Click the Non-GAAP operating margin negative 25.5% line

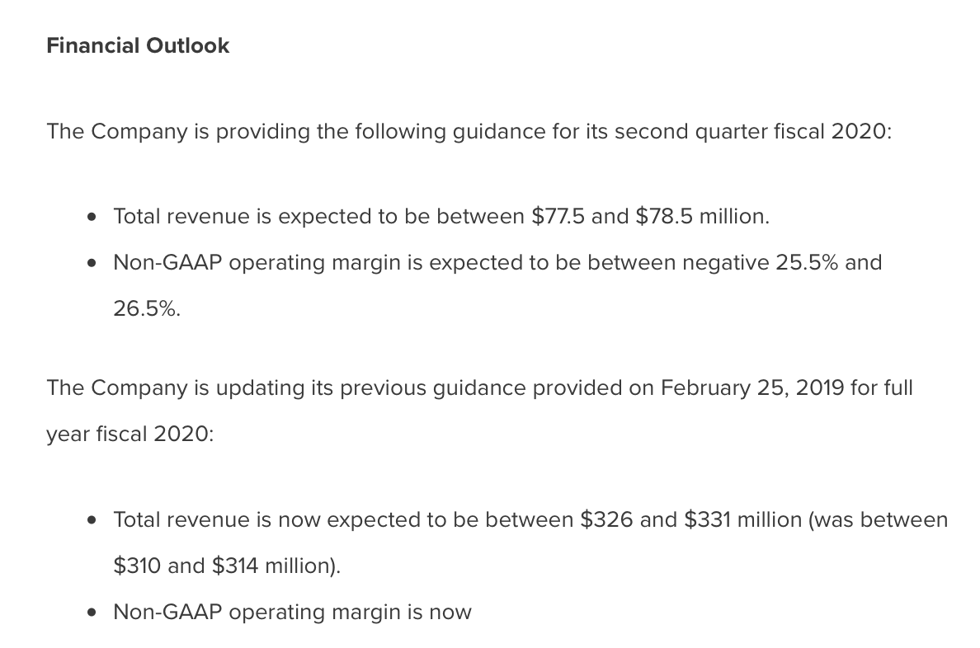[x=497, y=262]
